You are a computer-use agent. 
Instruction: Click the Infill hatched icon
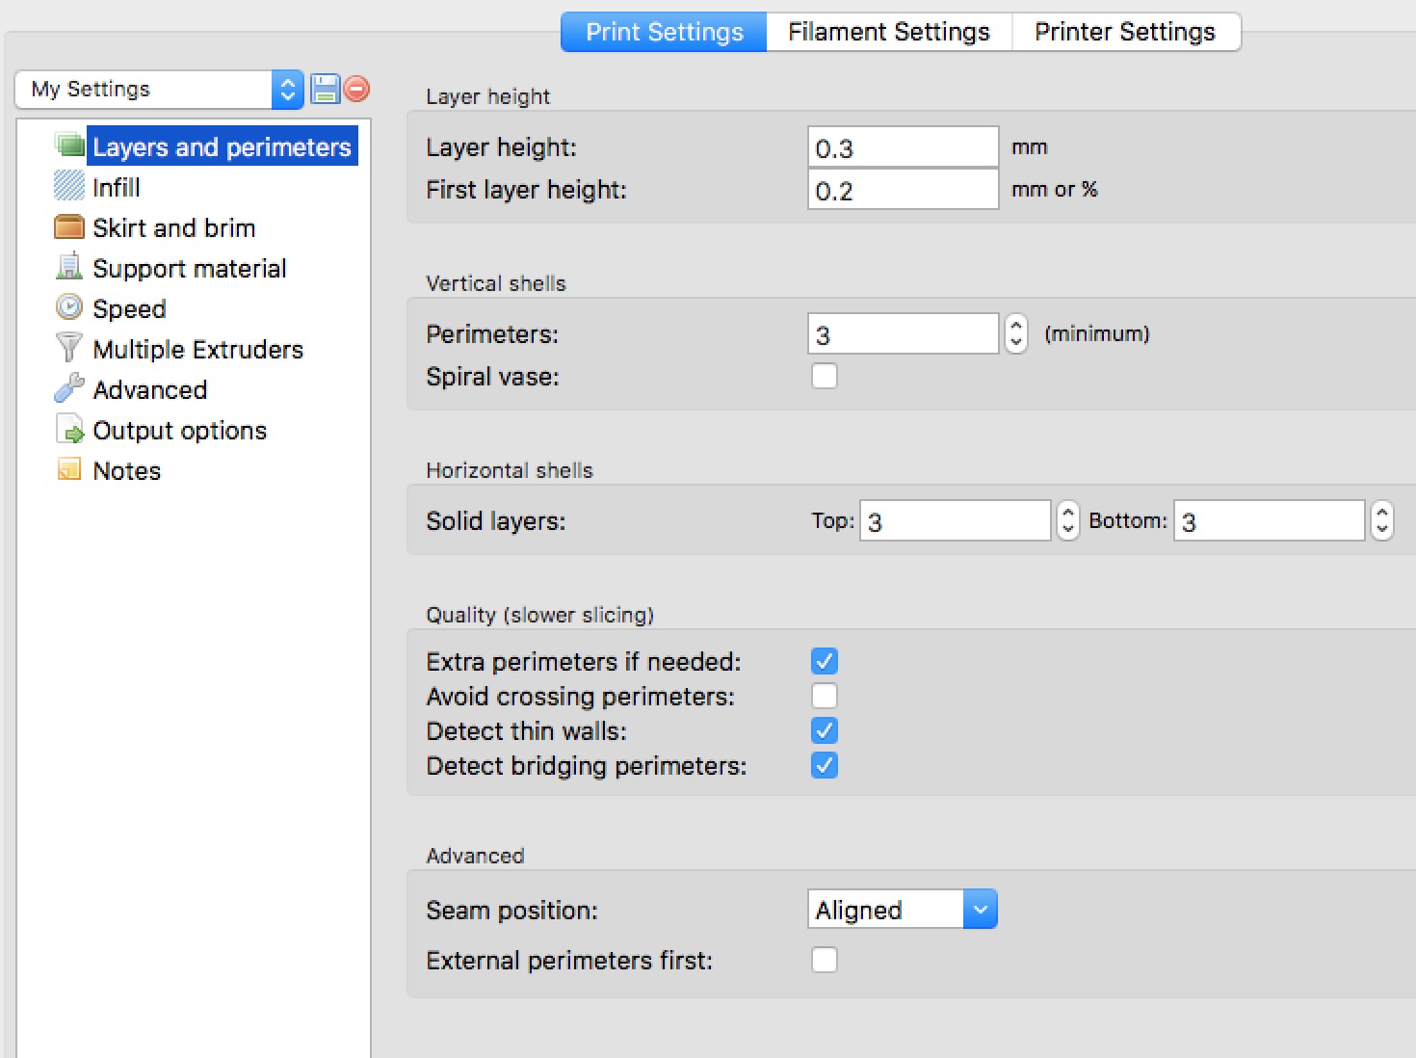[x=69, y=186]
